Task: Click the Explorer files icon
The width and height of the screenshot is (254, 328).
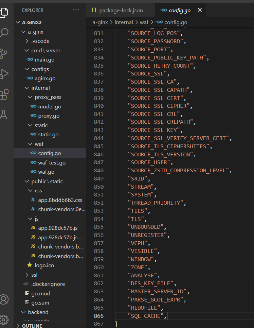Action: pos(4,13)
